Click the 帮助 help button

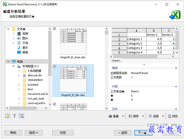pos(13,133)
